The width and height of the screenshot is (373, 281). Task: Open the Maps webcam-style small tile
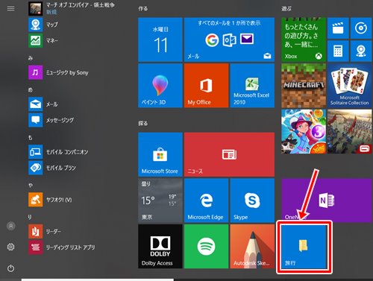coord(361,51)
